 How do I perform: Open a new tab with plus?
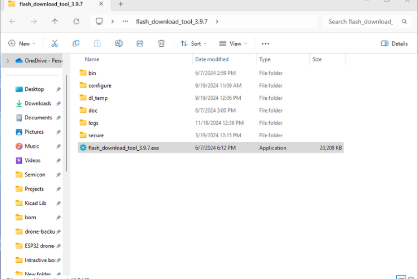click(x=121, y=4)
